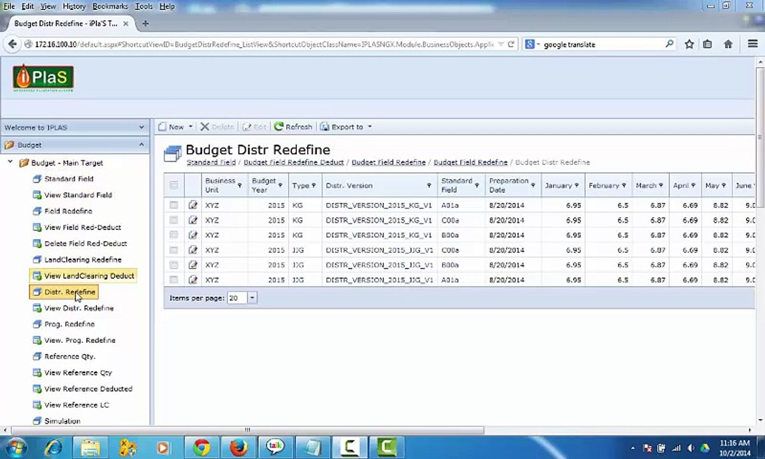Collapse Budget - Main Target tree node

(10, 163)
